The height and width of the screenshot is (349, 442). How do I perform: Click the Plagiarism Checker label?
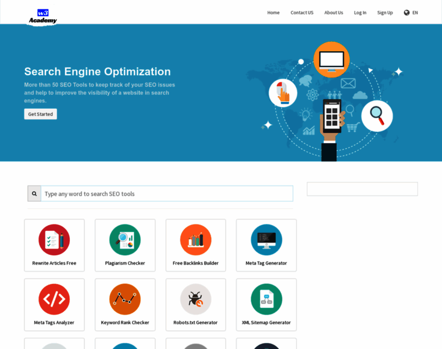pyautogui.click(x=125, y=263)
